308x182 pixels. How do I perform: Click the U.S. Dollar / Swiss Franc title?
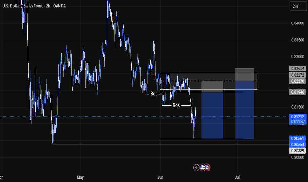coord(22,6)
